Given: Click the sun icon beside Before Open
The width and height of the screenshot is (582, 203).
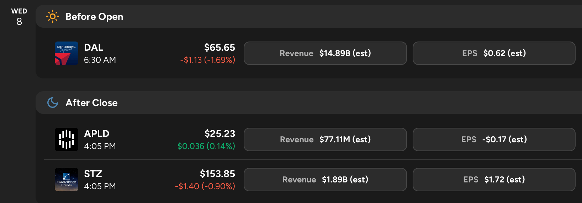Looking at the screenshot, I should (x=53, y=16).
